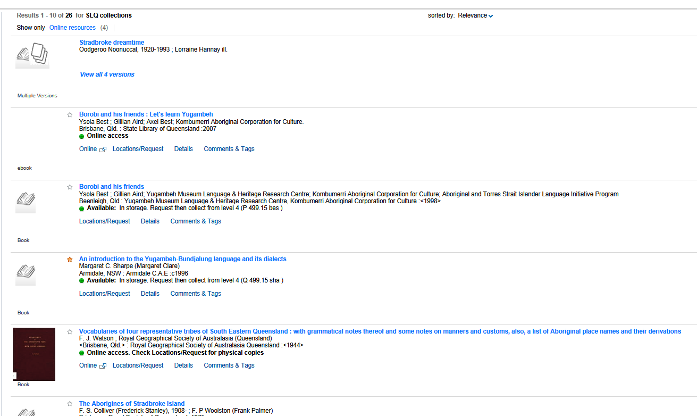Star the Vocabularies of four representative tribes
Image resolution: width=697 pixels, height=416 pixels.
70,331
